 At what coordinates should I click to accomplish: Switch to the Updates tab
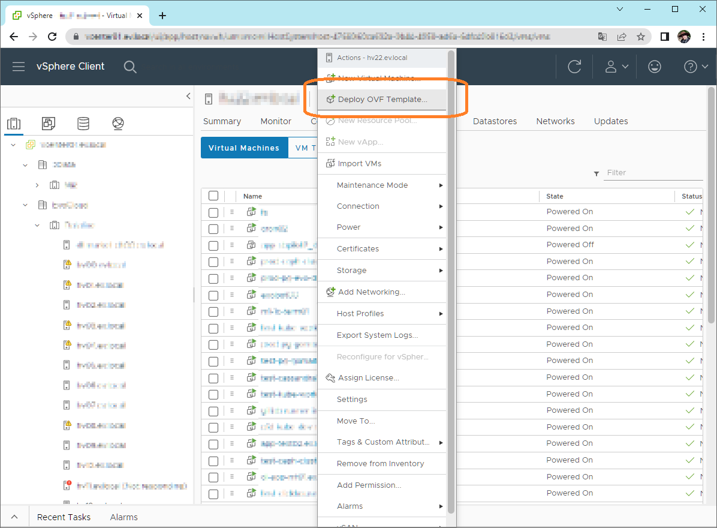click(610, 121)
